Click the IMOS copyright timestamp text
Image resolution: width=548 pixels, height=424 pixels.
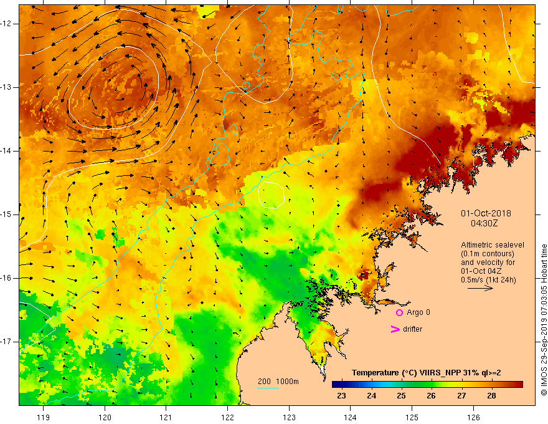(x=544, y=320)
